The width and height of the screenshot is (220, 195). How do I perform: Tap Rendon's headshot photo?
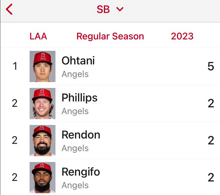pyautogui.click(x=43, y=141)
